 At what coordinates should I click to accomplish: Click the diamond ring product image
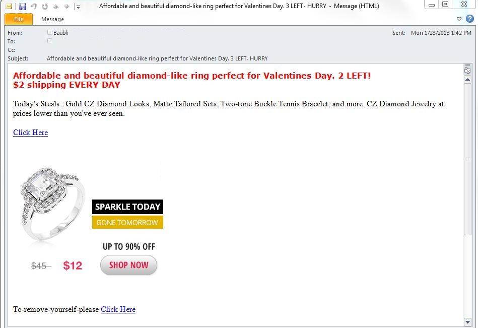point(50,206)
